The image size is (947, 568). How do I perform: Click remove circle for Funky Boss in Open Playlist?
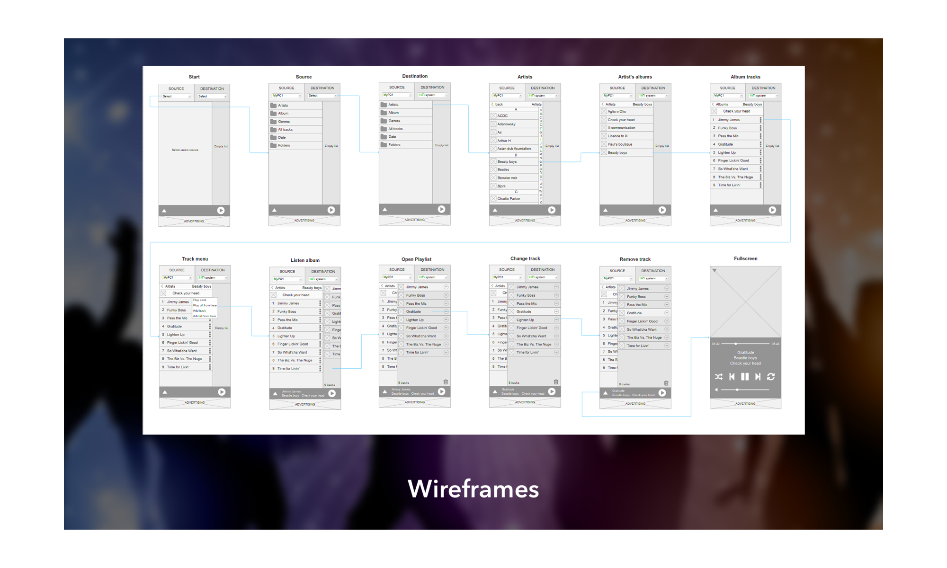click(446, 295)
